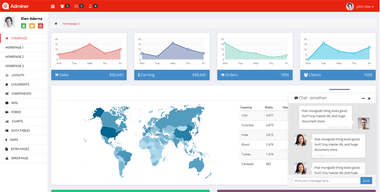Click the Canaada row in country table
The image size is (380, 192).
pos(263,164)
